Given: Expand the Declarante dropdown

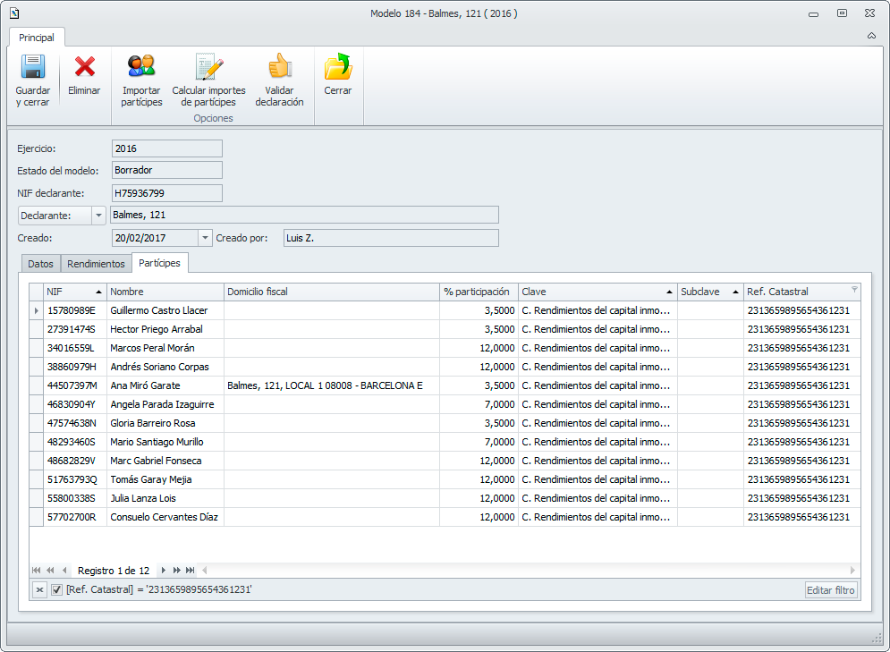Looking at the screenshot, I should pos(98,215).
